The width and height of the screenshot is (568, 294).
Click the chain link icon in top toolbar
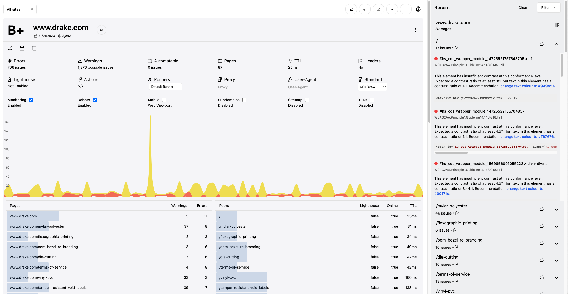(365, 9)
